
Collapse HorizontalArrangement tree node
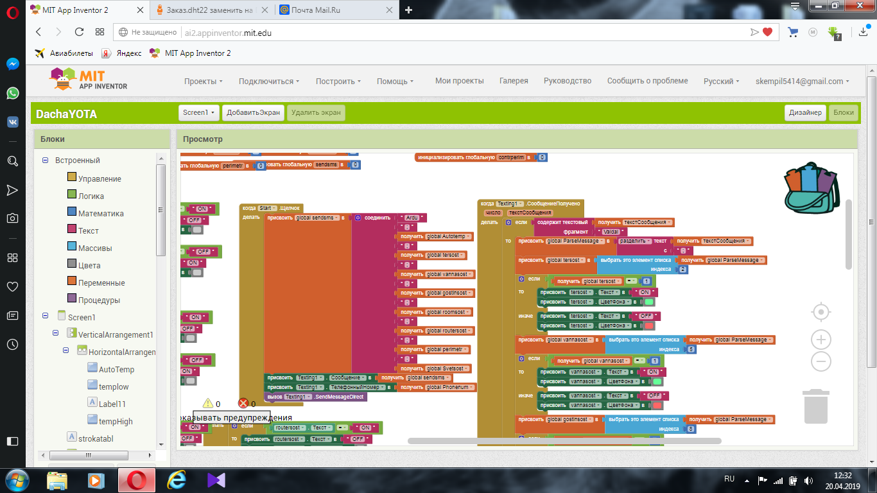click(x=66, y=350)
